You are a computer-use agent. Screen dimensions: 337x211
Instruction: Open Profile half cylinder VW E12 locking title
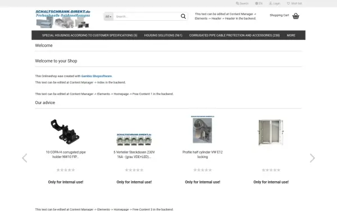tap(202, 154)
